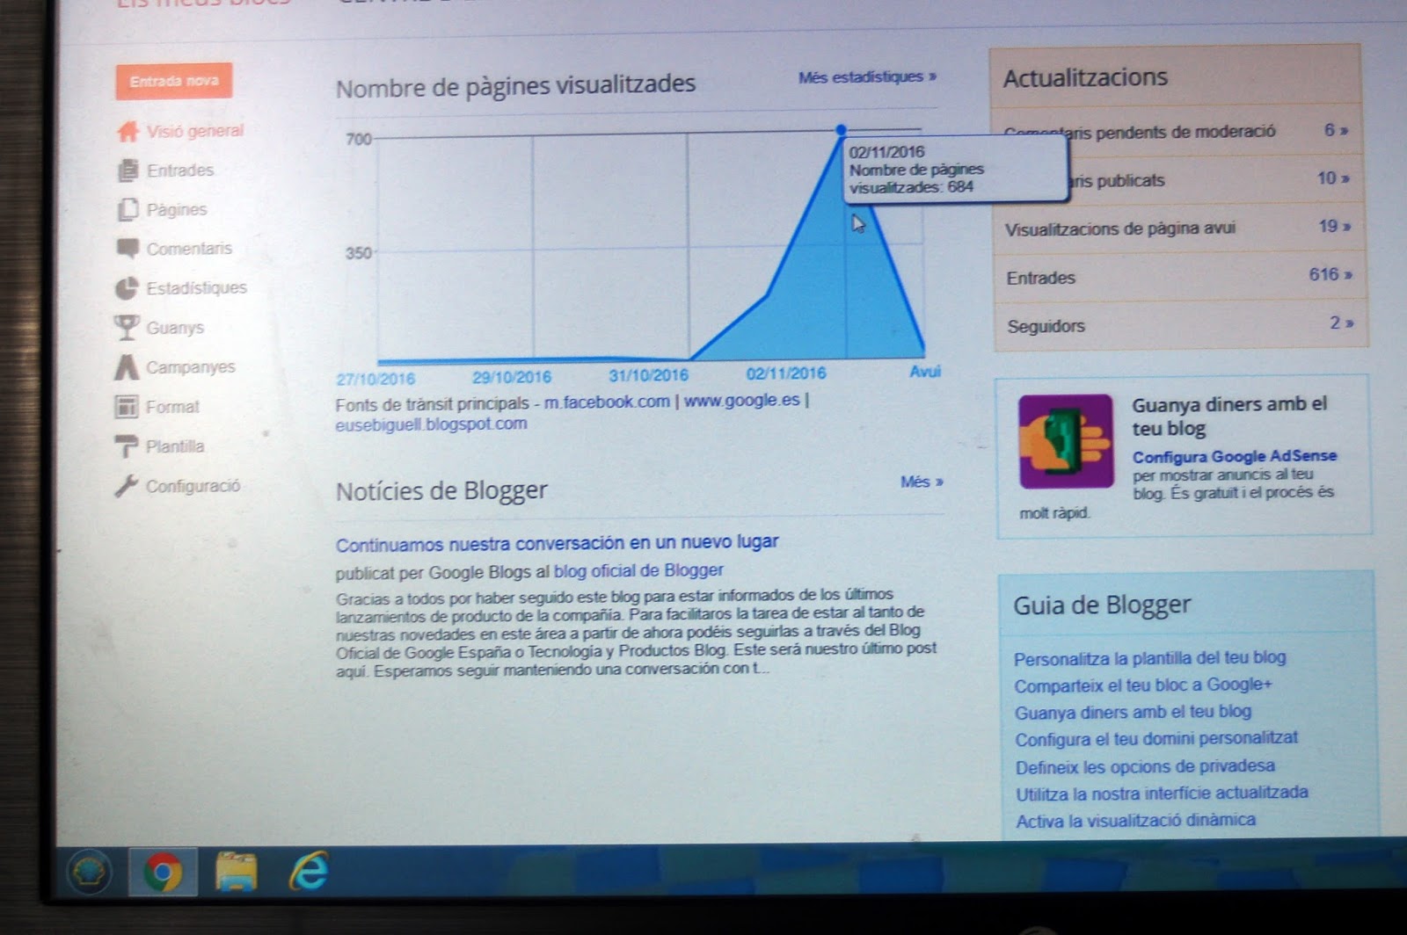Select Comentaris in sidebar

tap(189, 249)
